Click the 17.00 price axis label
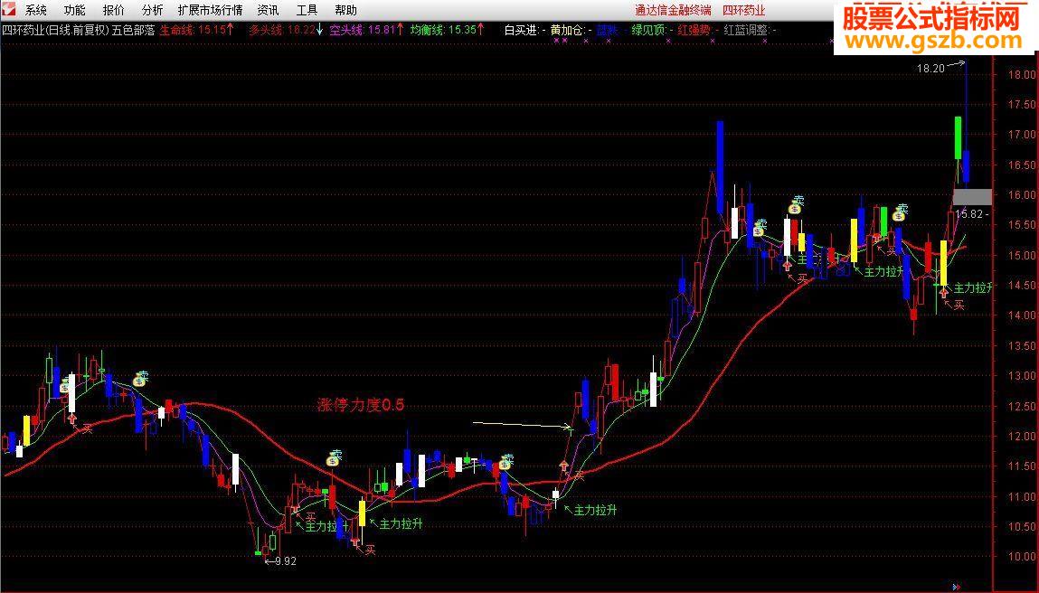Viewport: 1039px width, 593px height. [x=1022, y=135]
